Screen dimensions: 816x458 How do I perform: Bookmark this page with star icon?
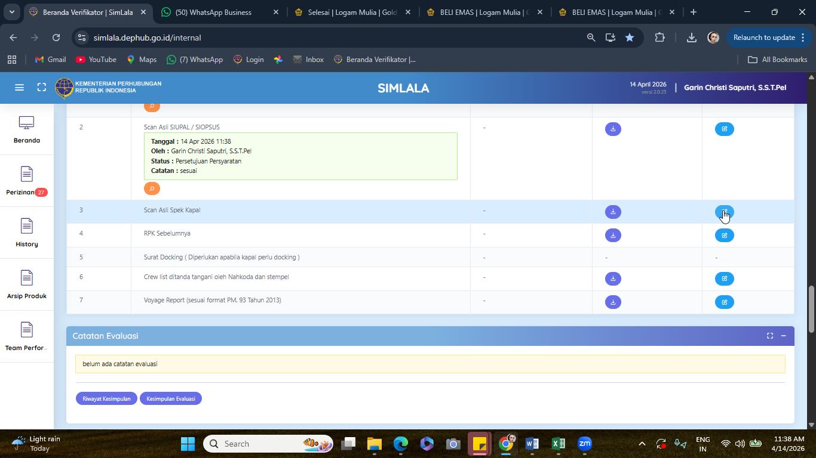(x=630, y=38)
